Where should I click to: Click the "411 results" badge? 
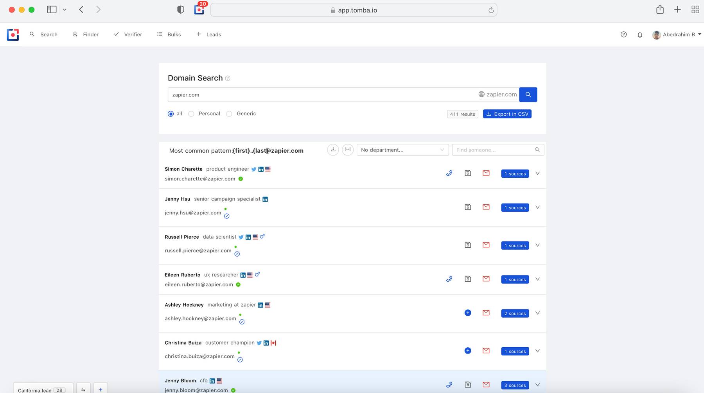tap(463, 114)
